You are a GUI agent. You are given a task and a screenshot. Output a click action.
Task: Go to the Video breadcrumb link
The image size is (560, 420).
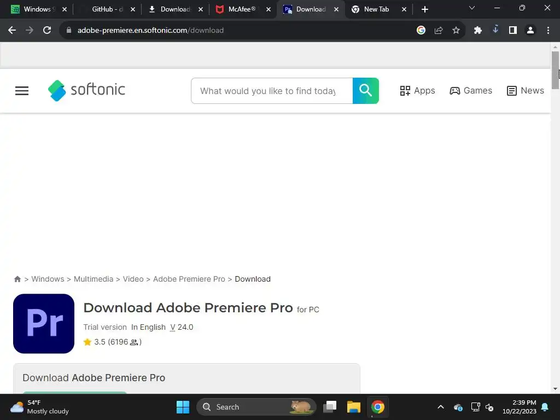[x=133, y=279]
